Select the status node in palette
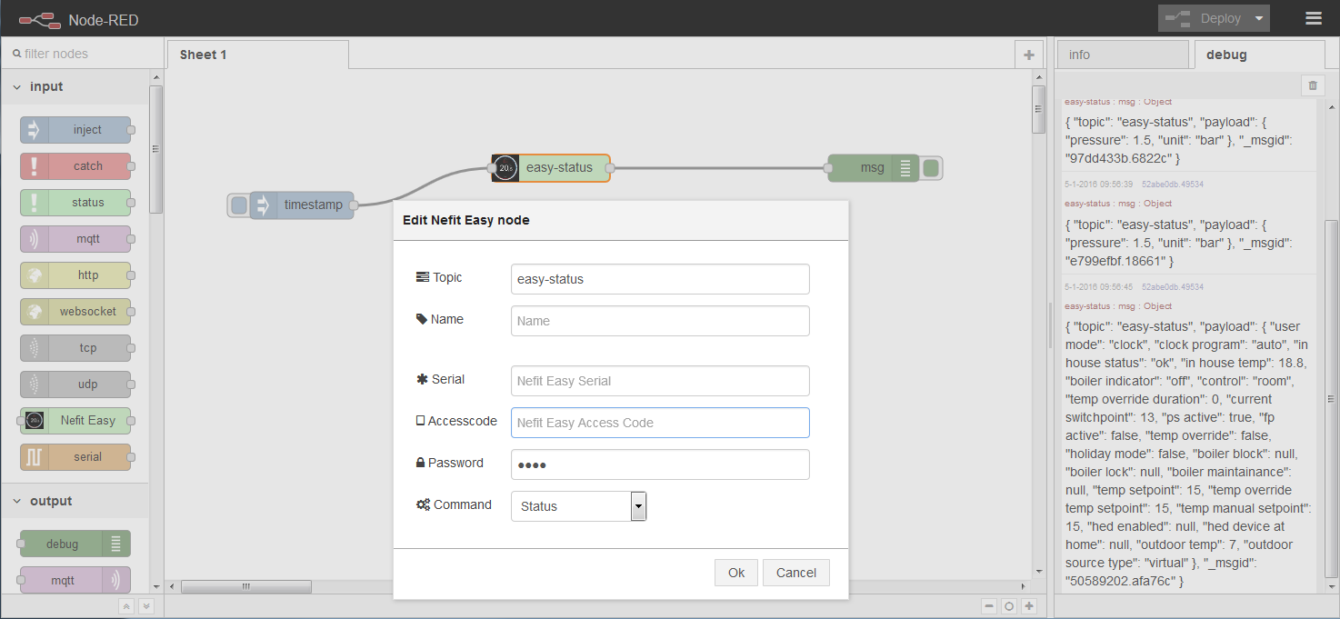1340x619 pixels. (75, 203)
